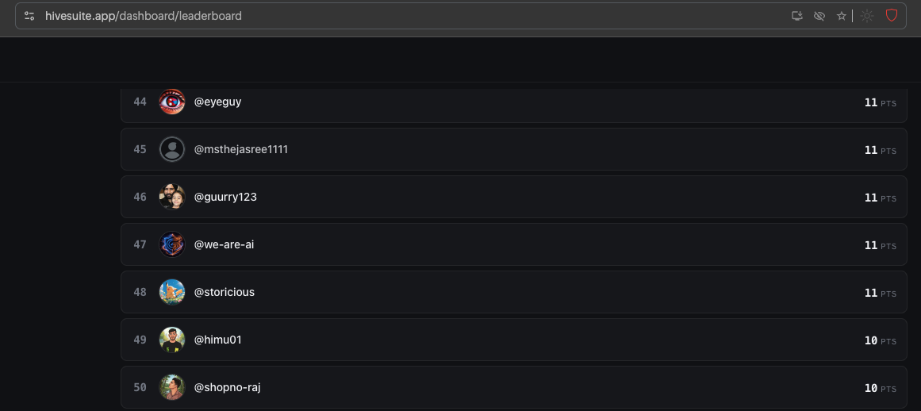Open @shopno-raj's profile photo
The image size is (921, 411).
[x=172, y=387]
